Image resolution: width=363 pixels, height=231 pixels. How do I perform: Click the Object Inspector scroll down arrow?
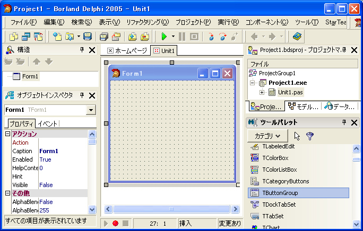click(x=92, y=210)
